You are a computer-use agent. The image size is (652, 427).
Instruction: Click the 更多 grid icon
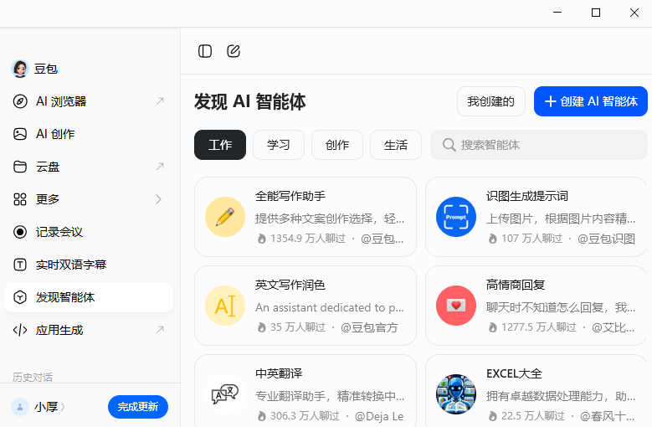pyautogui.click(x=20, y=199)
